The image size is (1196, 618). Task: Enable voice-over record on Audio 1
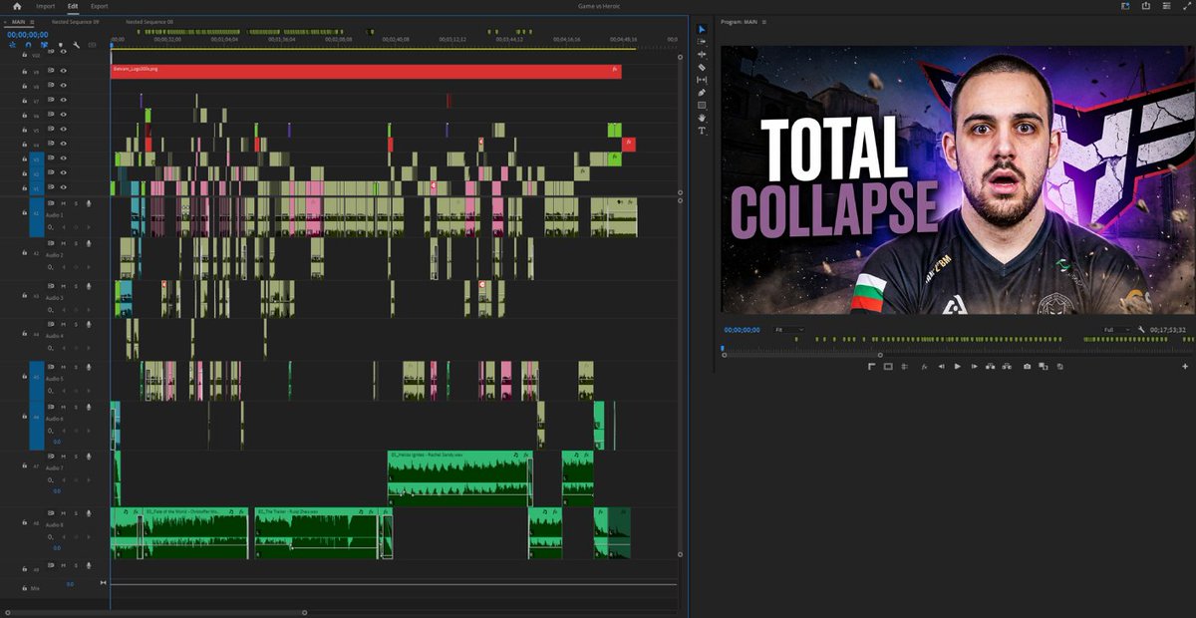click(89, 202)
